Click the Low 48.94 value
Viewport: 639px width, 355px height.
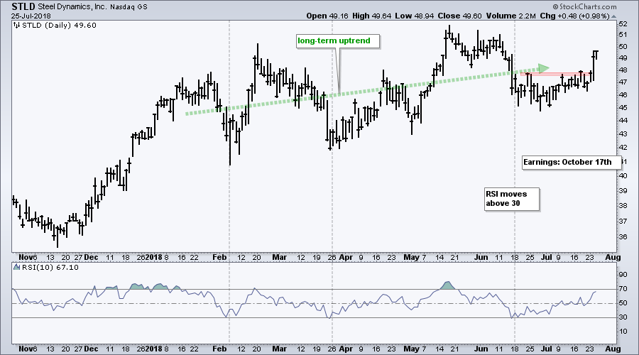coord(414,16)
